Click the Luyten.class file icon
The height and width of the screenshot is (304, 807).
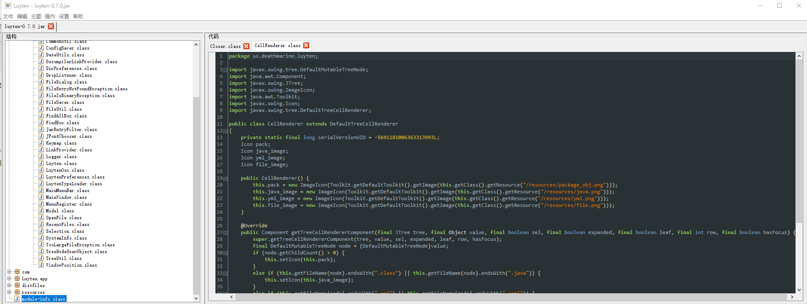click(41, 163)
